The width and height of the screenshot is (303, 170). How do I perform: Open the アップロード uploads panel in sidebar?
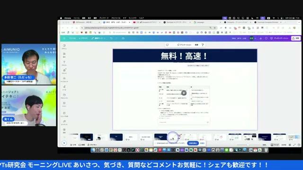(64, 79)
